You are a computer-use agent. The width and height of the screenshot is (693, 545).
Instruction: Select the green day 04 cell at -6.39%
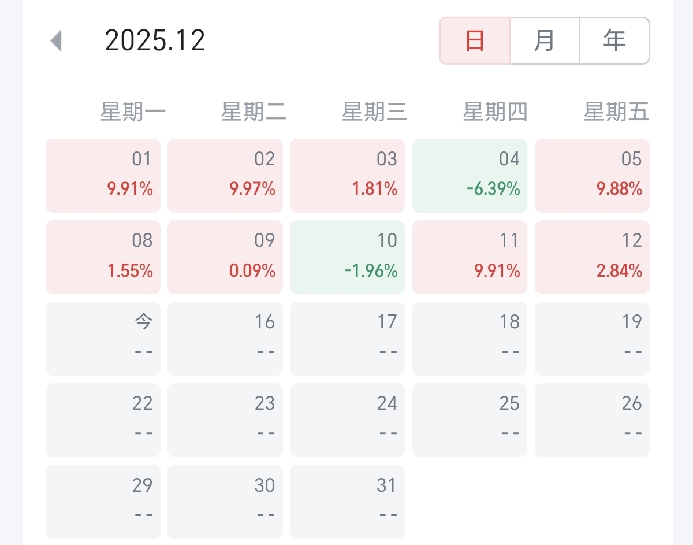tap(470, 176)
